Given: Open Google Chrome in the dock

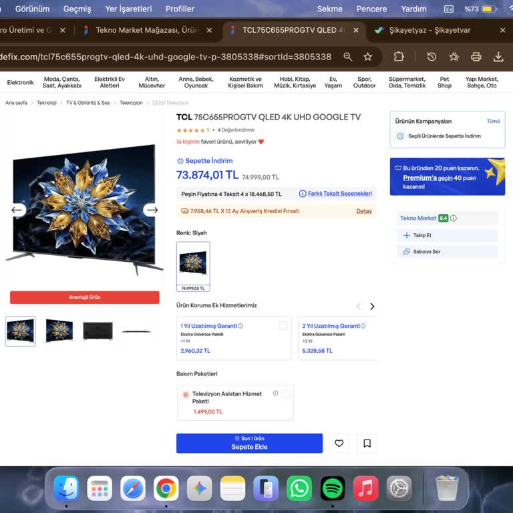Looking at the screenshot, I should (166, 488).
